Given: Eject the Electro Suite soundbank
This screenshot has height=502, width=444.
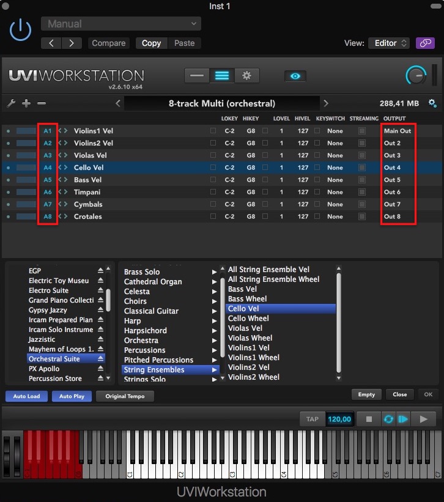Looking at the screenshot, I should [x=100, y=290].
